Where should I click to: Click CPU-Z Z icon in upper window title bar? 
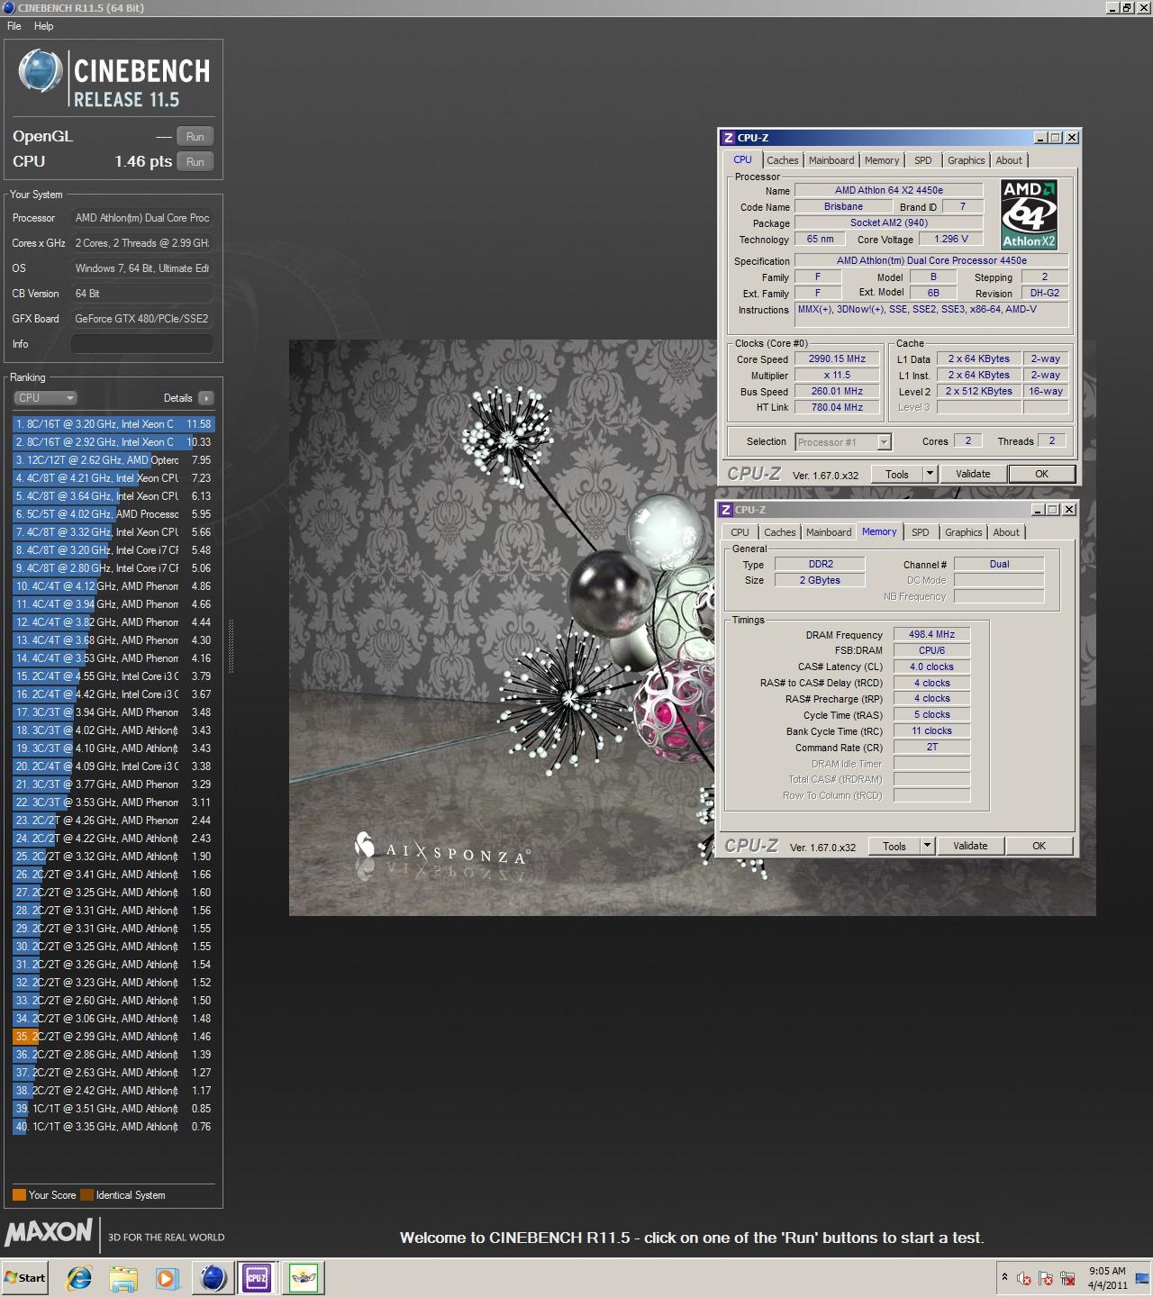[729, 138]
